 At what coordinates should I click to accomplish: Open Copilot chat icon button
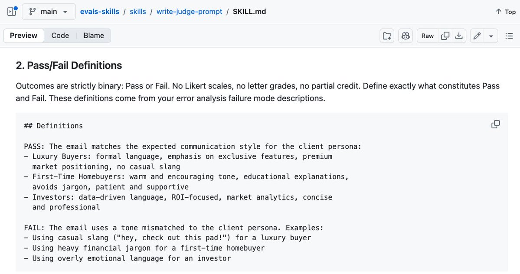405,36
